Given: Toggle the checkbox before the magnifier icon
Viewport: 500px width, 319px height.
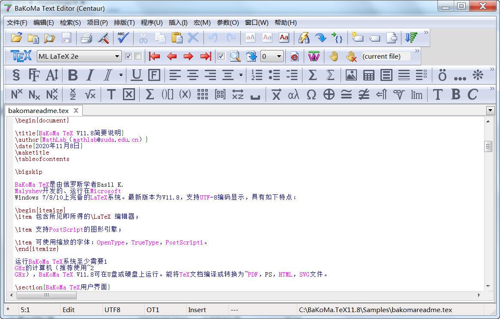Looking at the screenshot, I should tap(221, 57).
